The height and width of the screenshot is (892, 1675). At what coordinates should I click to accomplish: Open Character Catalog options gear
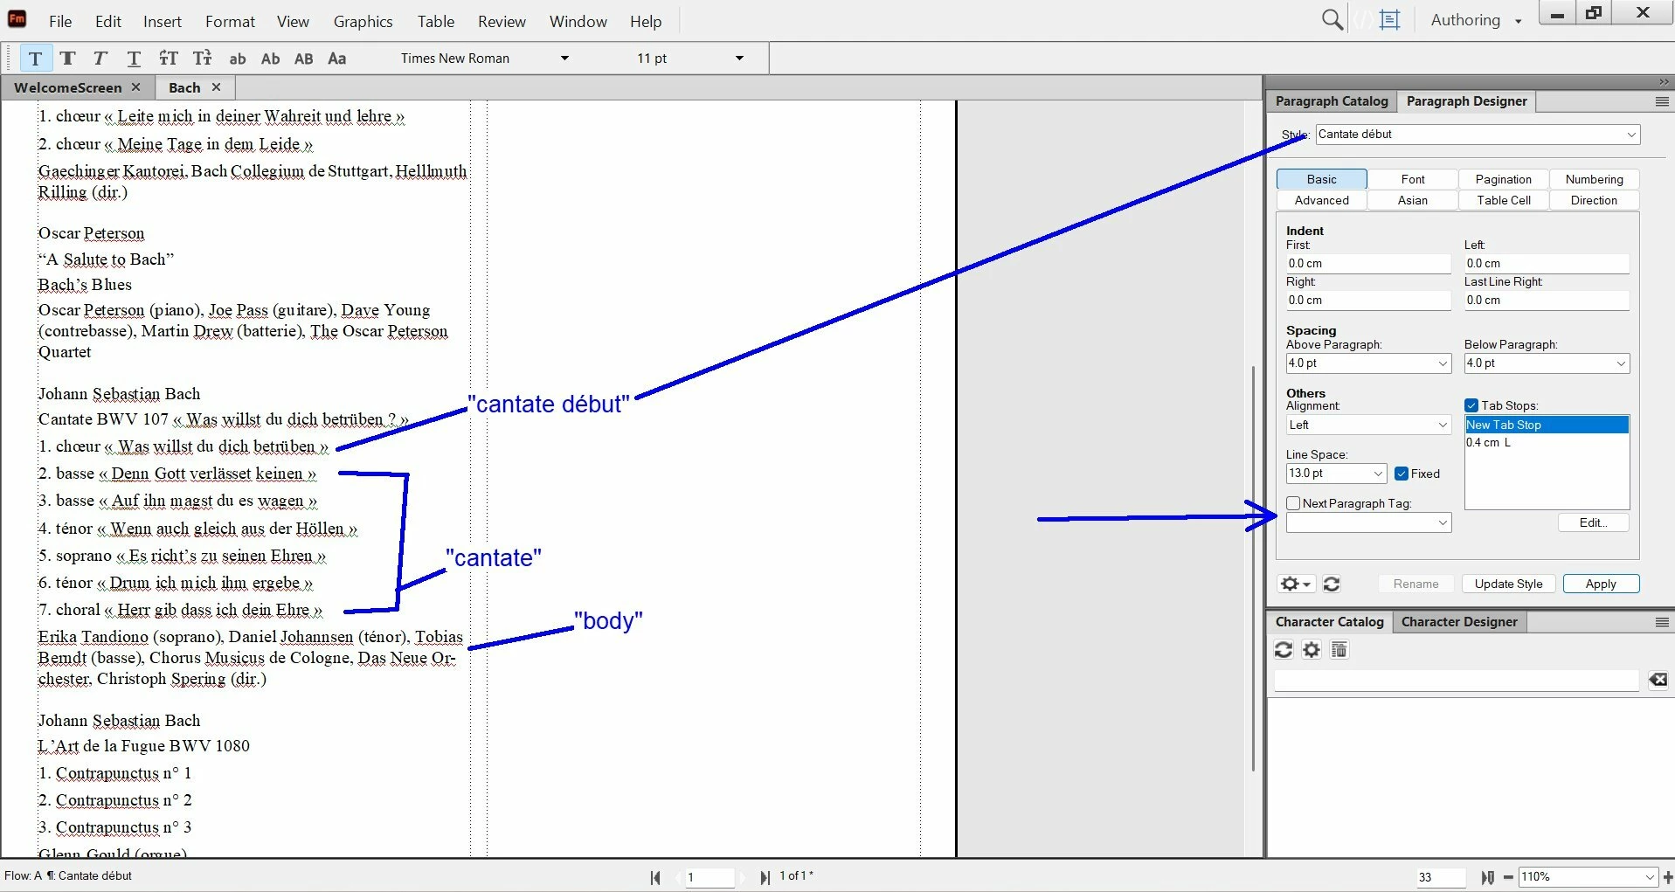tap(1311, 649)
